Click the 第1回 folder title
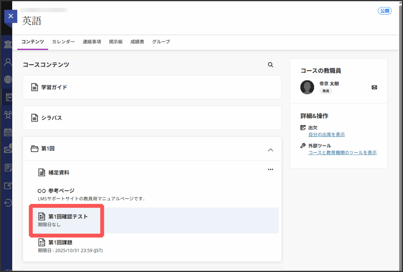403x272 pixels. [48, 149]
